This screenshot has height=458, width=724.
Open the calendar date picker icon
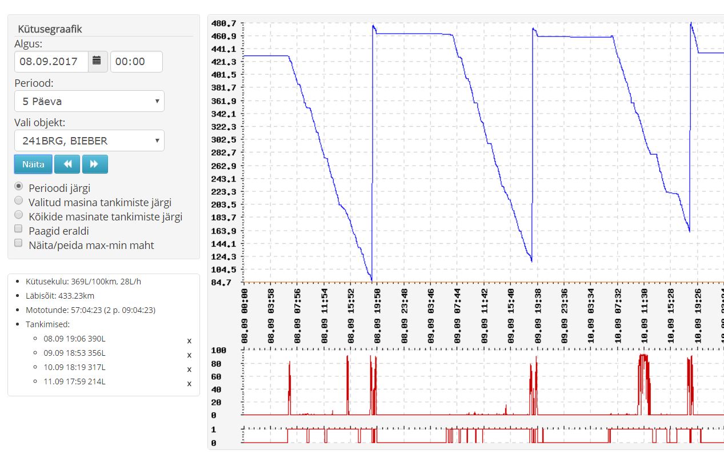(x=97, y=62)
